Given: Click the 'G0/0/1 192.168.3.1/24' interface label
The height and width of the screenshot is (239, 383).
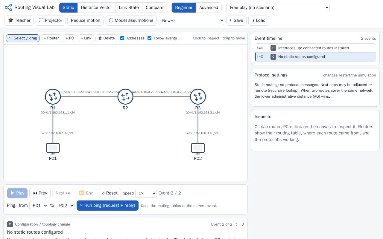Looking at the screenshot, I should click(x=203, y=113).
